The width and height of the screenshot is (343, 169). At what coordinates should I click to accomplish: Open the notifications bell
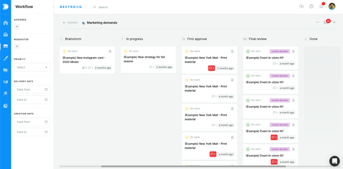[321, 6]
